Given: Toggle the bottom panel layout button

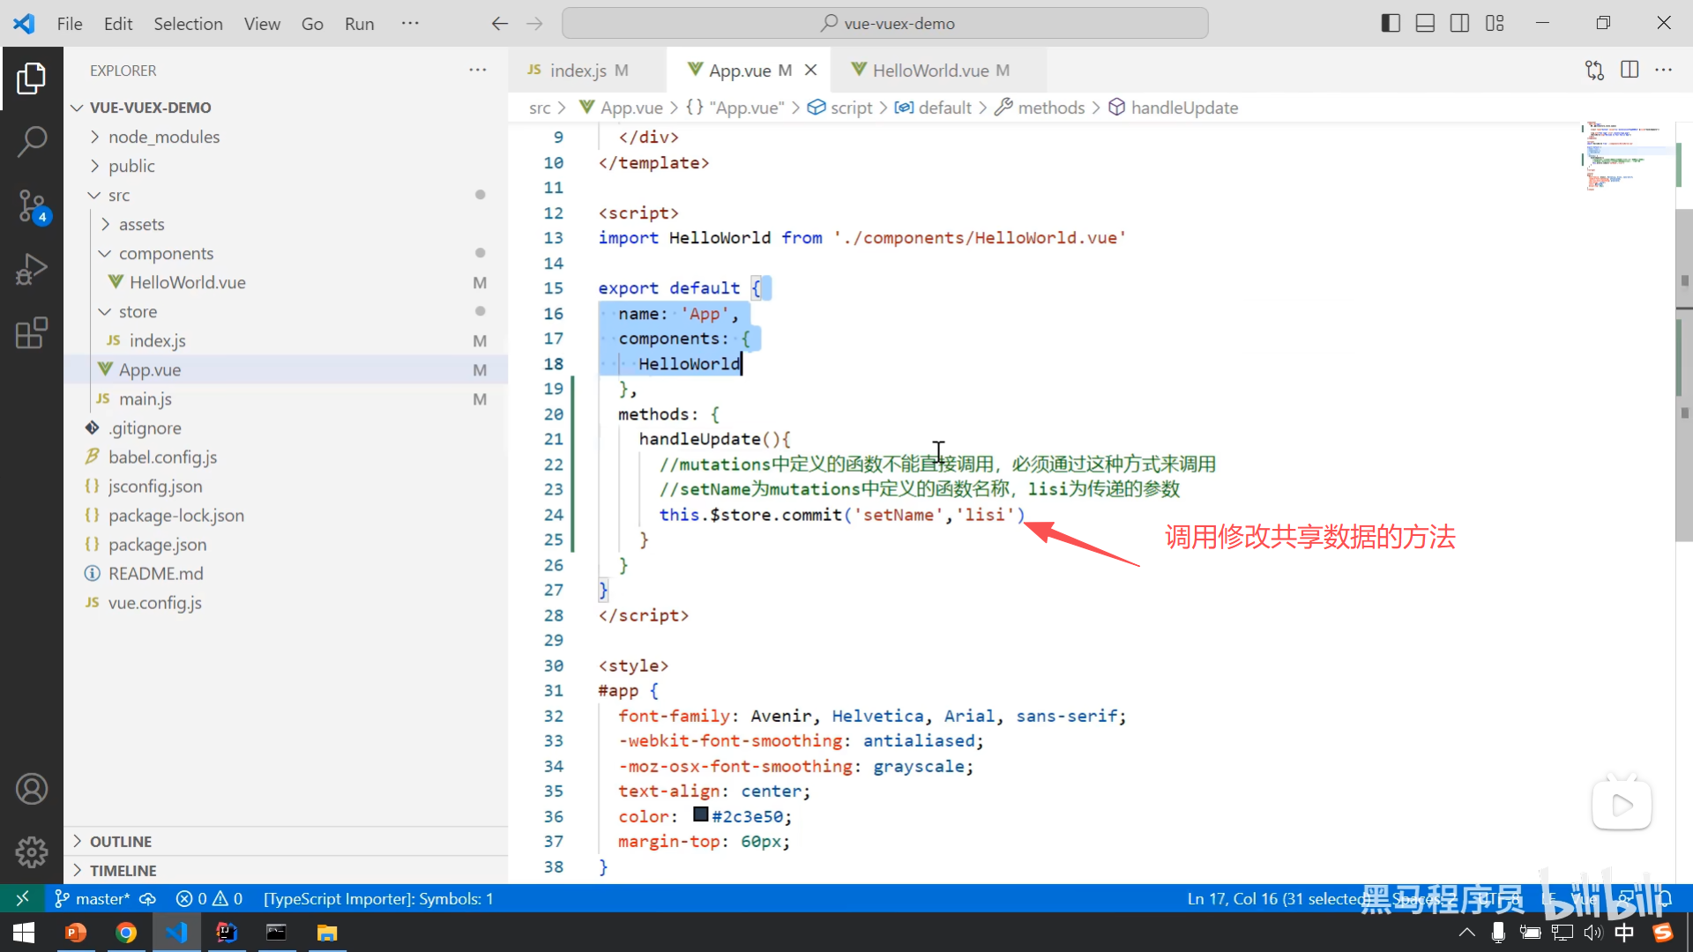Looking at the screenshot, I should point(1425,24).
